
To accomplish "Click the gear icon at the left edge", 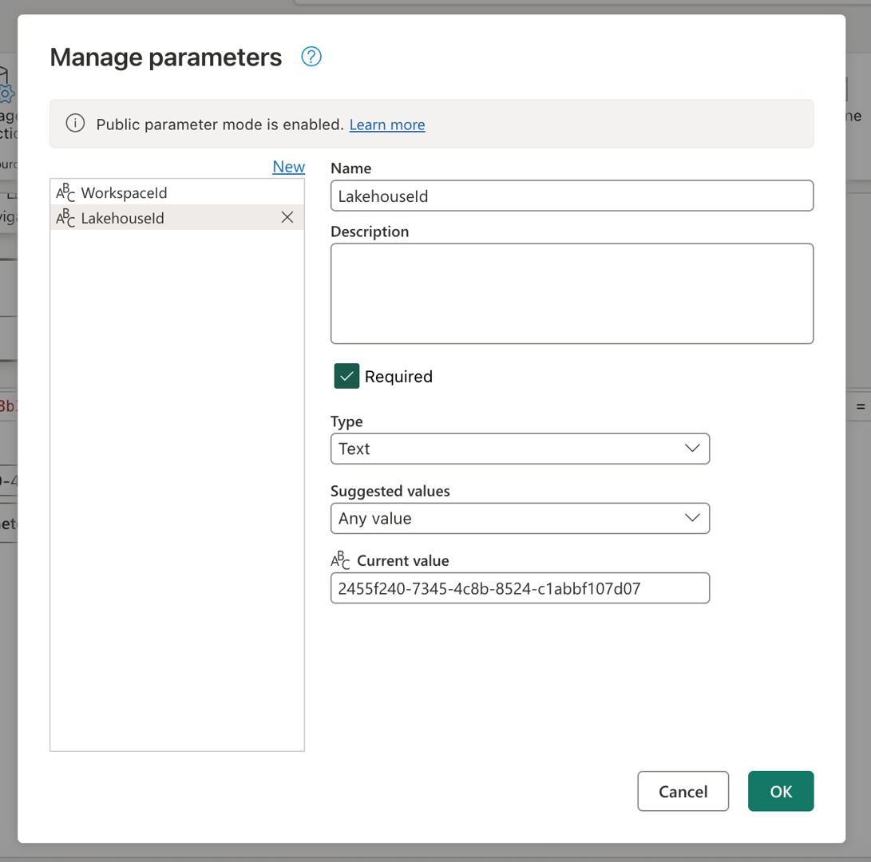I will (x=6, y=92).
